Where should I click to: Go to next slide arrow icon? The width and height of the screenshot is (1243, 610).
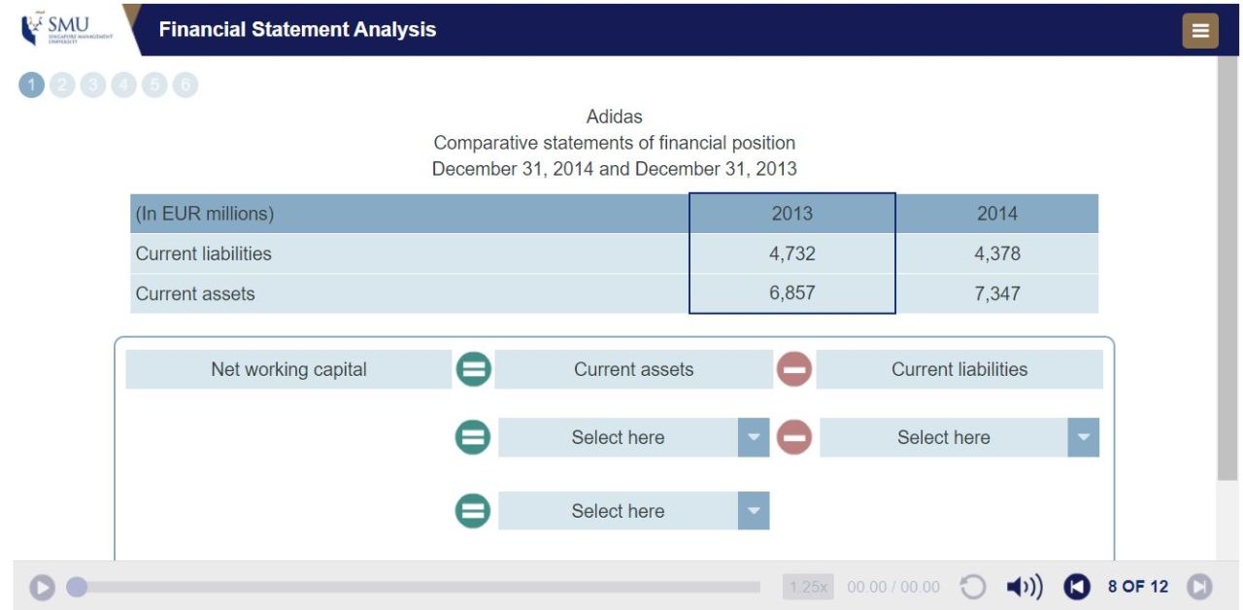[1199, 587]
